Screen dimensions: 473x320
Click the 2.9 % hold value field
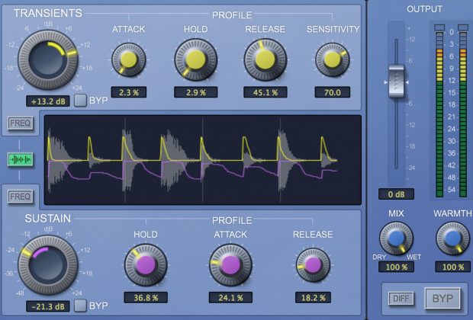click(x=196, y=92)
